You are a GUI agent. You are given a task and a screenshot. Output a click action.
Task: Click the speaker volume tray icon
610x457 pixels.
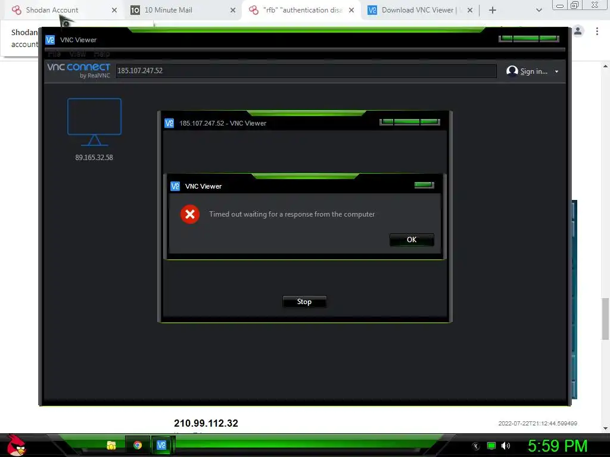point(505,446)
